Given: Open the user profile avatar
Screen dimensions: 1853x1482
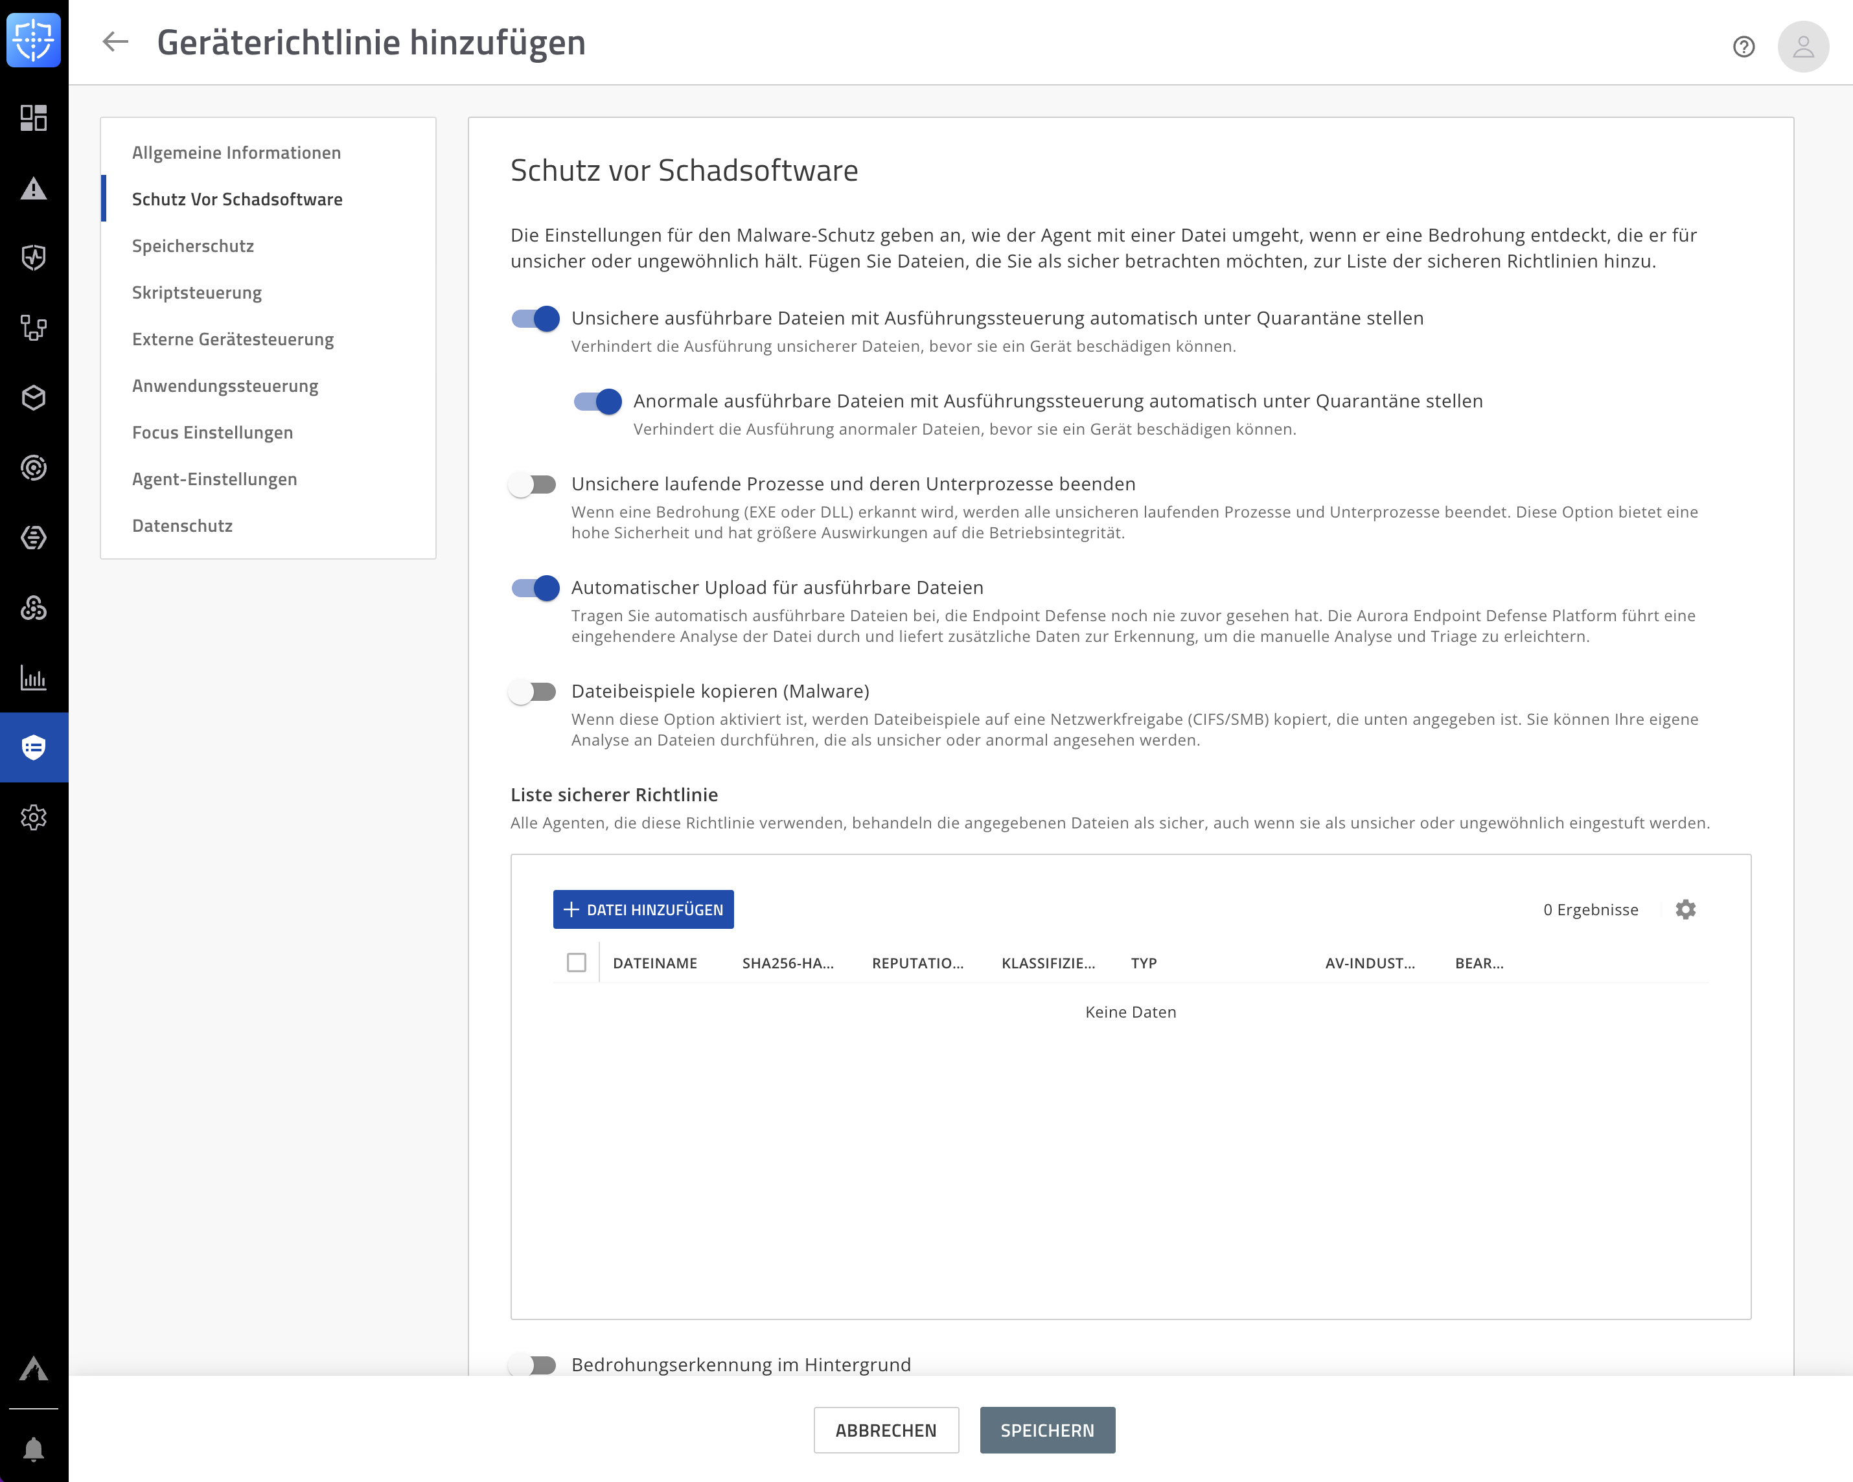Looking at the screenshot, I should (x=1802, y=47).
